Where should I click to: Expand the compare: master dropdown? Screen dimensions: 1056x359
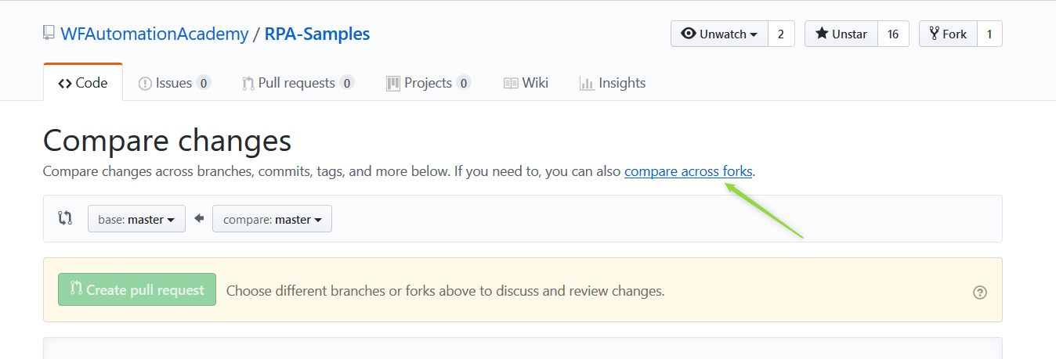[272, 219]
